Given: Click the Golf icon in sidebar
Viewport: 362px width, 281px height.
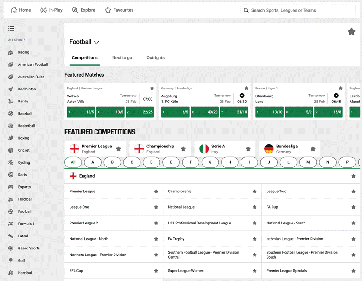Looking at the screenshot, I should point(11,261).
